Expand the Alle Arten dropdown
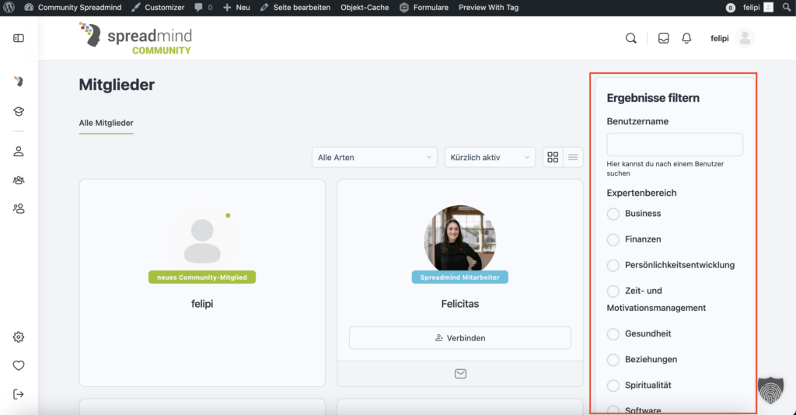Image resolution: width=796 pixels, height=415 pixels. pos(374,157)
